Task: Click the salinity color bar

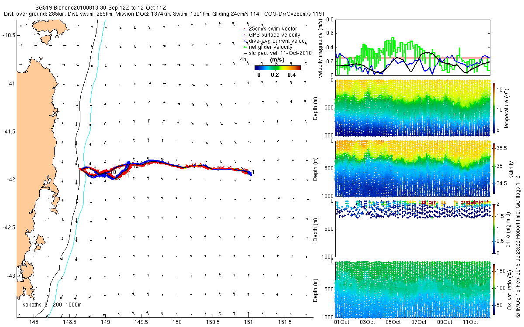Action: (495, 168)
